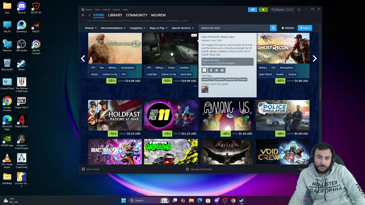Image resolution: width=365 pixels, height=205 pixels.
Task: Open the Ghost Recon Wildlands capsule
Action: click(x=283, y=48)
